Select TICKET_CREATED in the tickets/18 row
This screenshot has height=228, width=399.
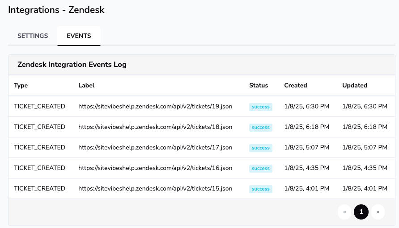pos(39,127)
